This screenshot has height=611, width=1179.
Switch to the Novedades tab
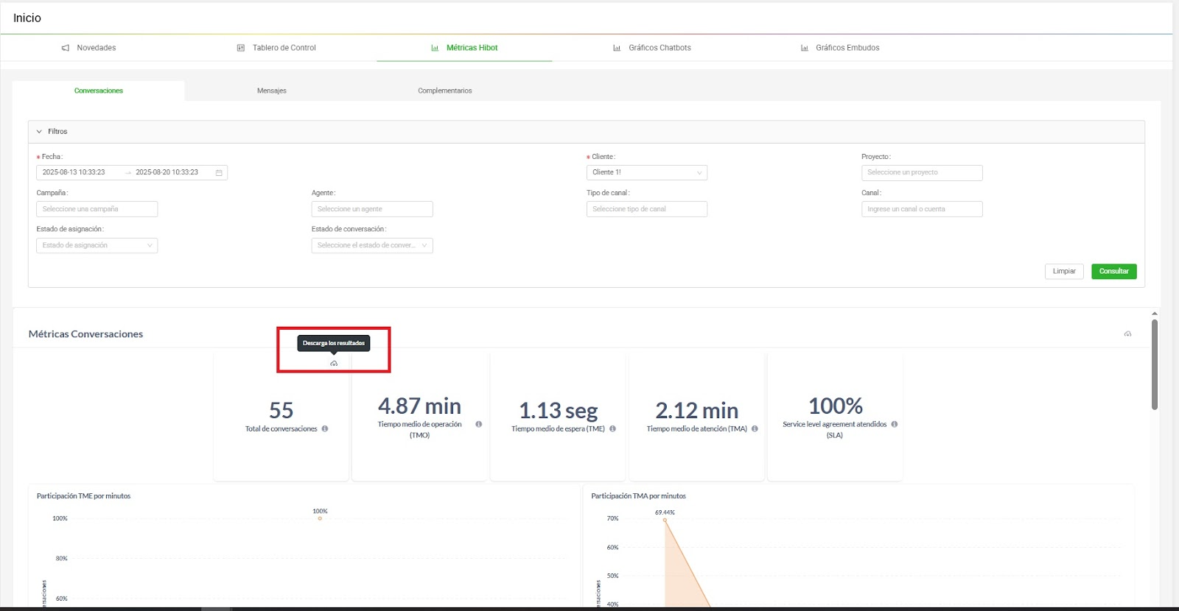[x=88, y=48]
